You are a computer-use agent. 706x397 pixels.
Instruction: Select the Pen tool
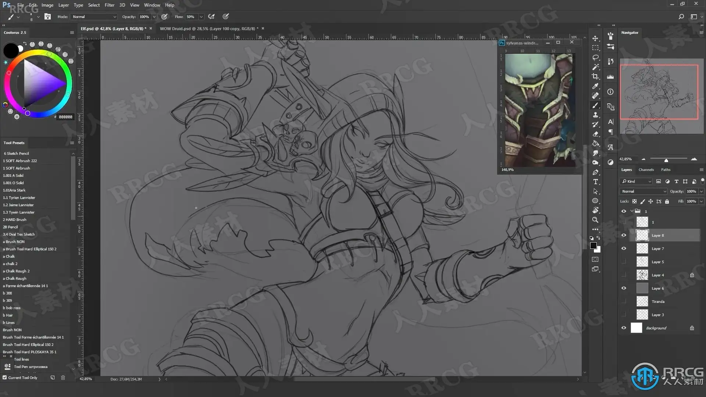pos(595,172)
